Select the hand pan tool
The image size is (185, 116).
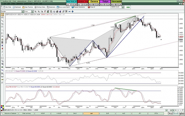2,18
